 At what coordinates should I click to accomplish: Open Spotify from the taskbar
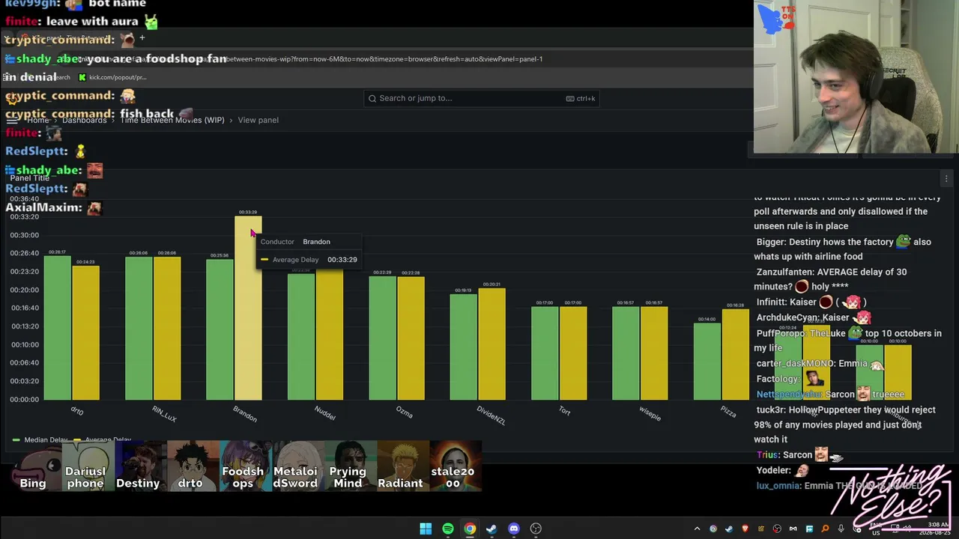point(447,529)
